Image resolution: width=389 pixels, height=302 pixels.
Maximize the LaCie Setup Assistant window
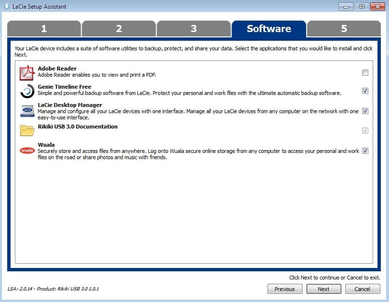point(362,7)
